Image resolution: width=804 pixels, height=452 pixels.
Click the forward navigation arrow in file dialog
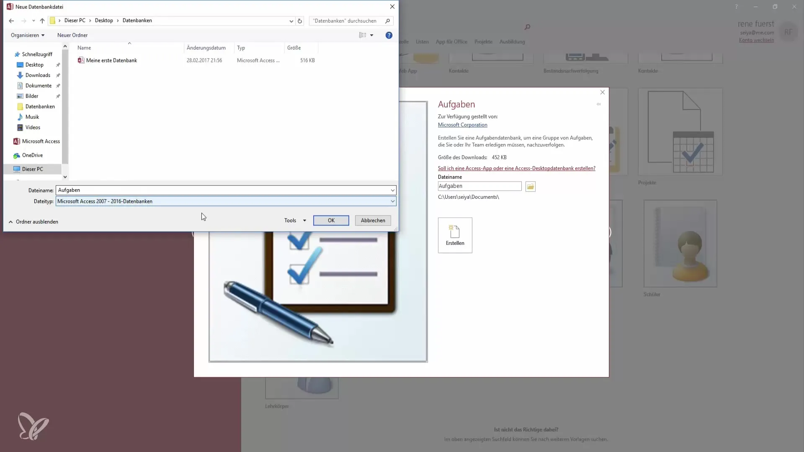23,21
